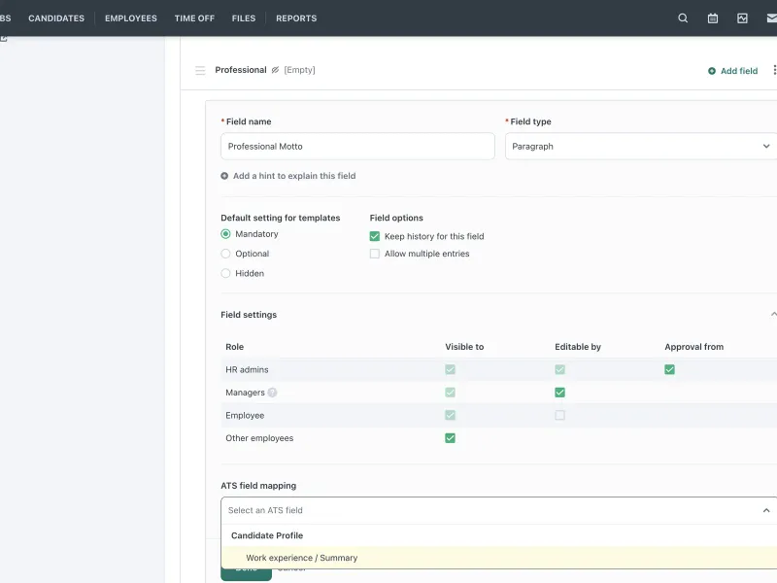Click the drag handle beside Professional
Screen dimensions: 777x583
200,70
